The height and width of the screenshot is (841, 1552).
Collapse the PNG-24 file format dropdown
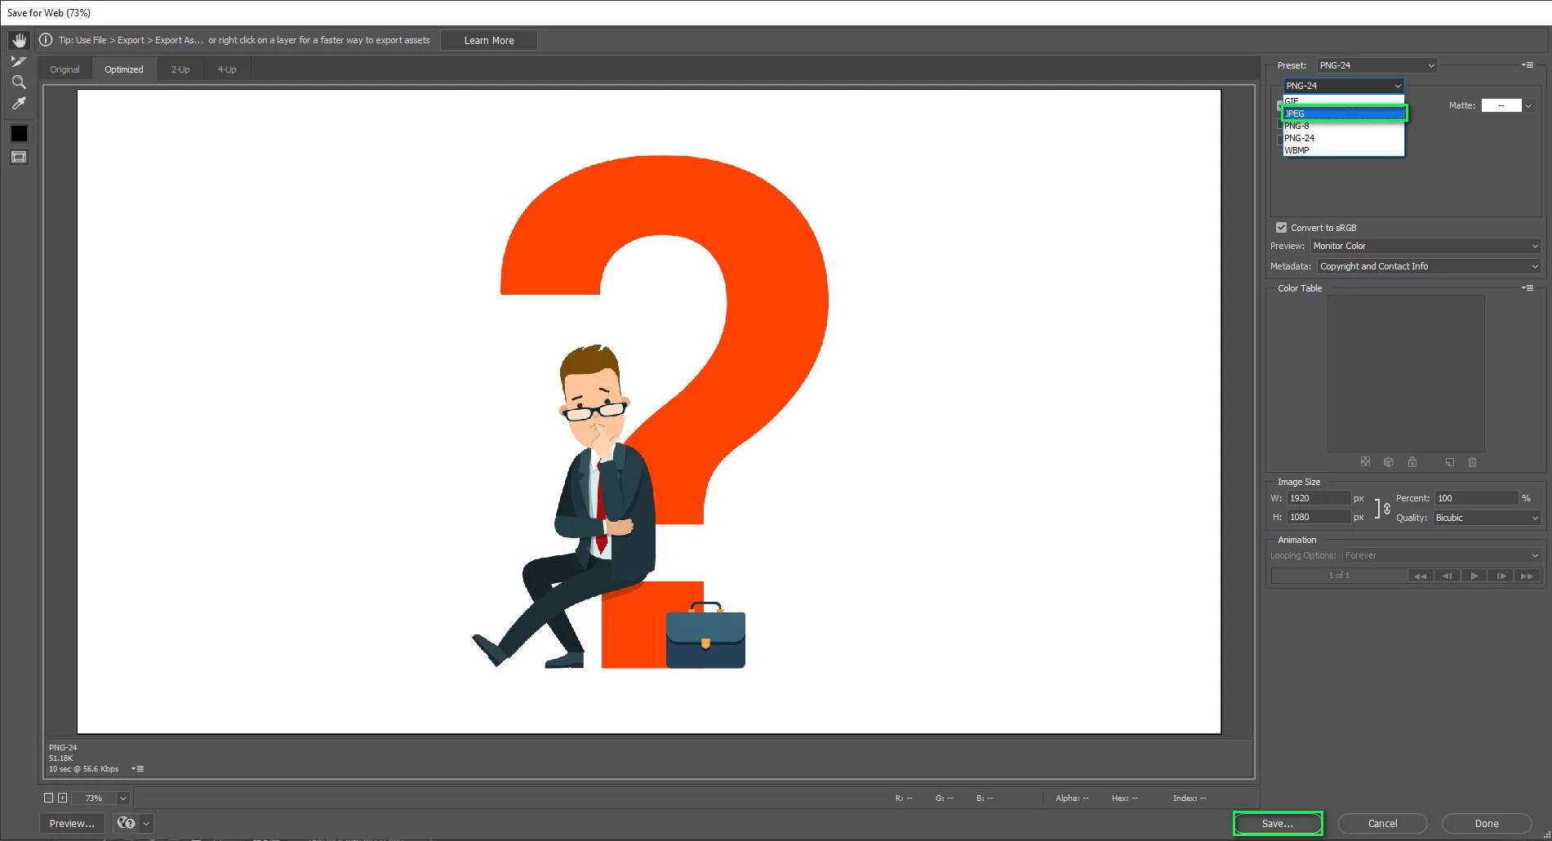point(1343,86)
